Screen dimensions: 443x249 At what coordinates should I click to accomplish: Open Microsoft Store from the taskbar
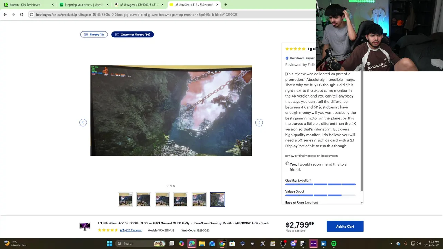pos(232,243)
